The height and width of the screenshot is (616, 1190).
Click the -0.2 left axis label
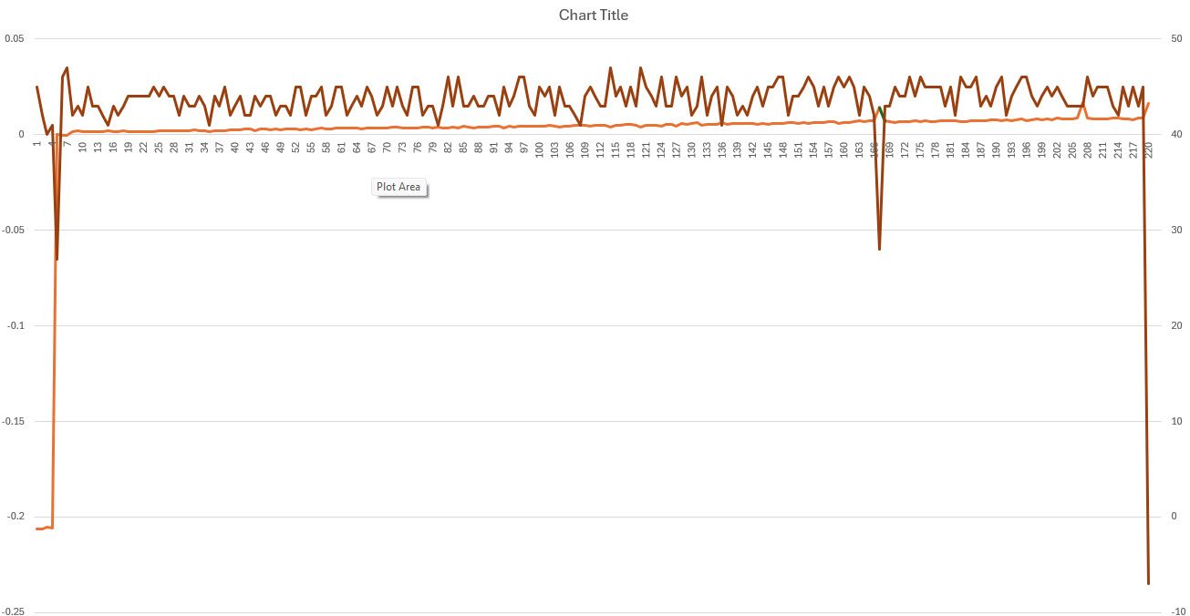pyautogui.click(x=15, y=517)
